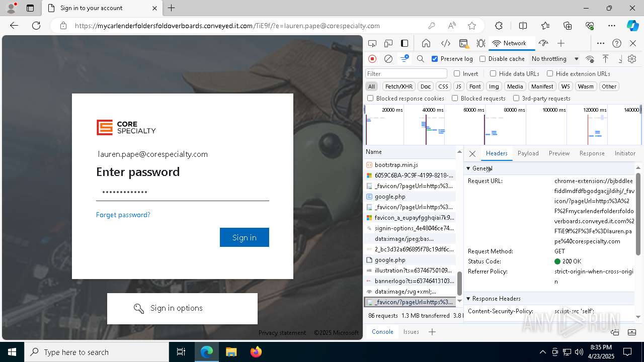The image size is (644, 362).
Task: Open the Elements panel code icon
Action: pos(445,43)
